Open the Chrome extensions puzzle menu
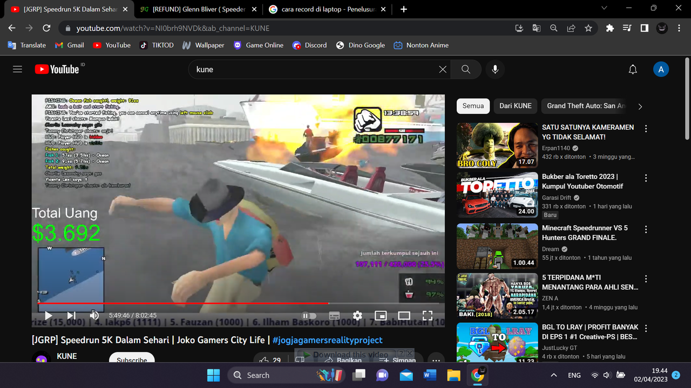 [x=610, y=28]
